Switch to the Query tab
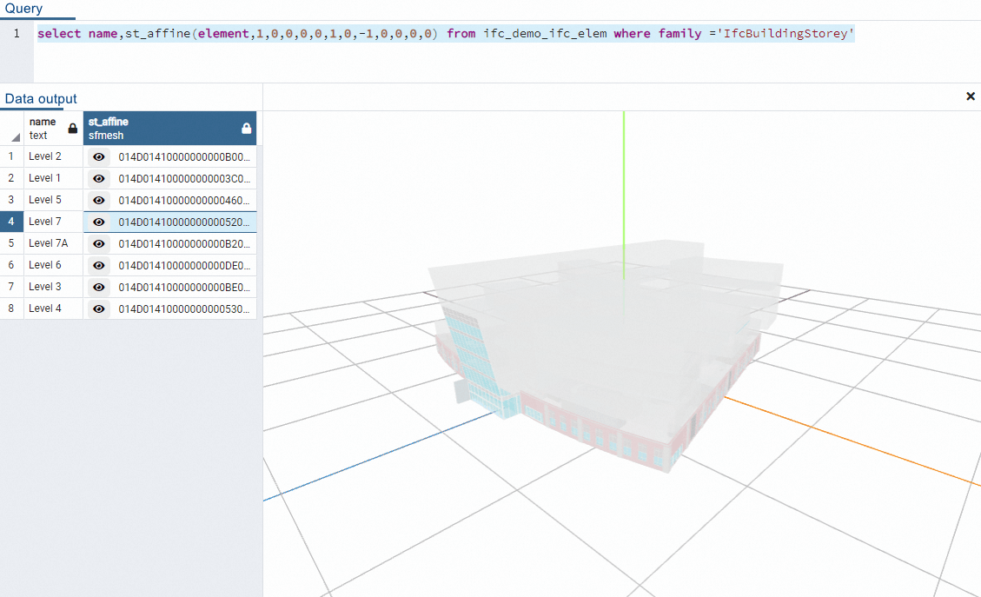981x597 pixels. 23,9
